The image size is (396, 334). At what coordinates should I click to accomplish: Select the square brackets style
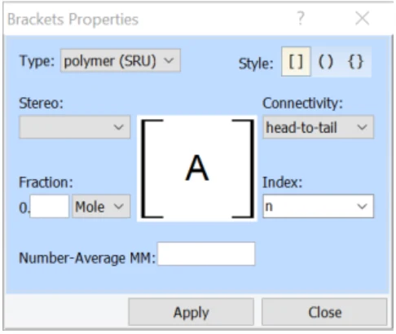pos(296,62)
